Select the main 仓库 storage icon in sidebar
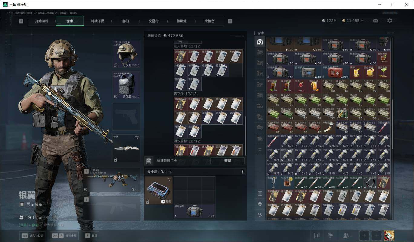Screen dimensions: 414x242 coord(260,42)
